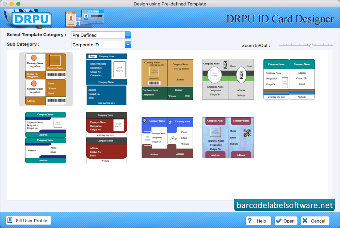
Task: Click the yellow minimize window button
Action: [x=12, y=4]
